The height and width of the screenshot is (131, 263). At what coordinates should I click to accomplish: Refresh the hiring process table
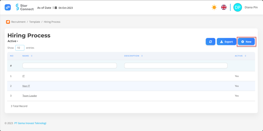pos(211,42)
